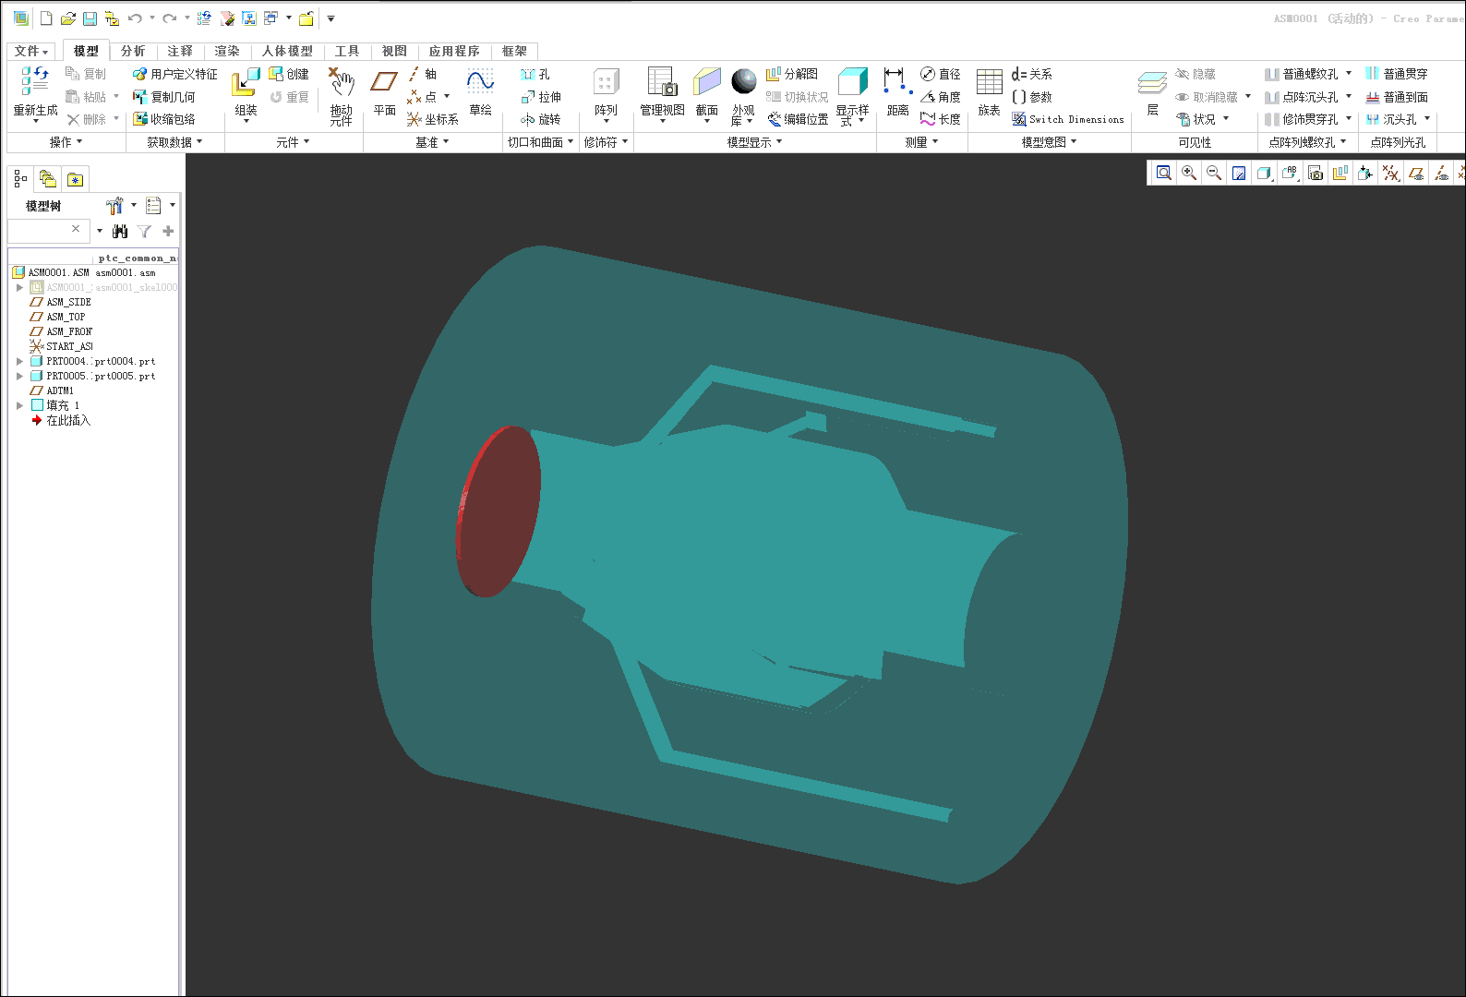
Task: Click the Save icon in quick access toolbar
Action: coord(90,18)
